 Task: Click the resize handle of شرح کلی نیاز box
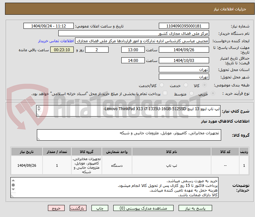(38, 115)
